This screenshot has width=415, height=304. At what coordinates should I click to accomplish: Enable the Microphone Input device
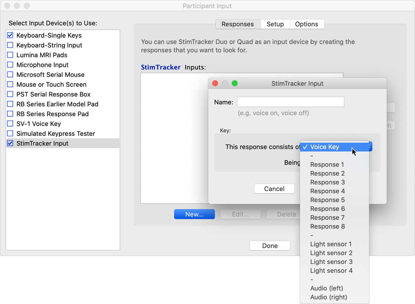[x=10, y=65]
